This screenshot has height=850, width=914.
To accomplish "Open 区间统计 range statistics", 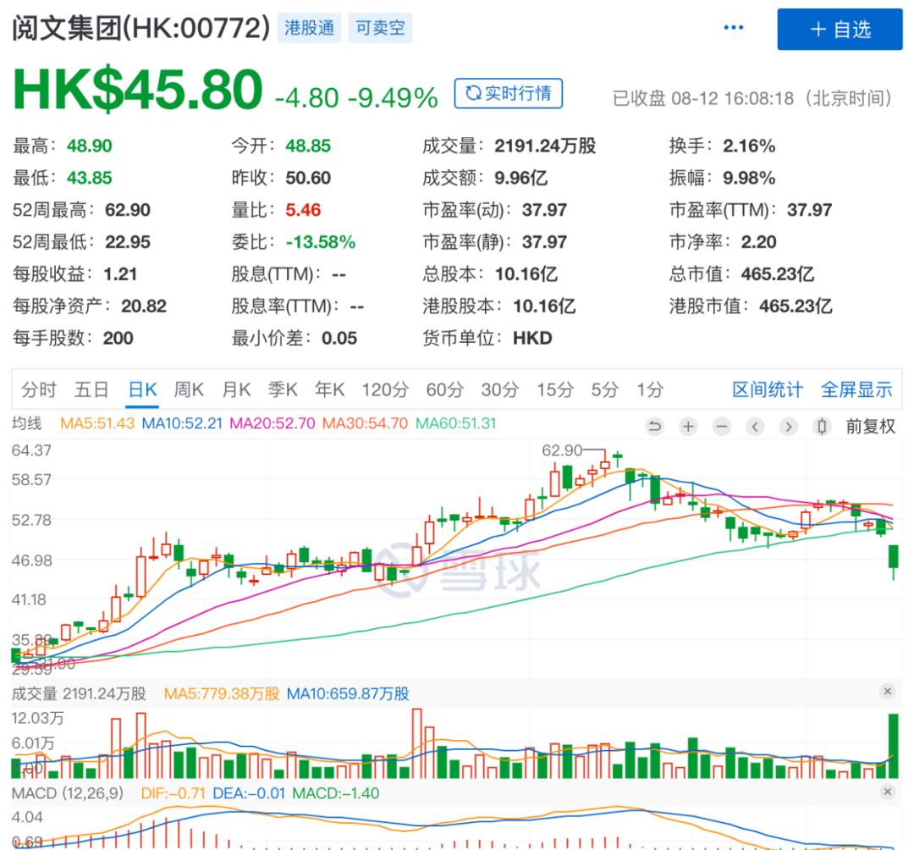I will click(767, 389).
